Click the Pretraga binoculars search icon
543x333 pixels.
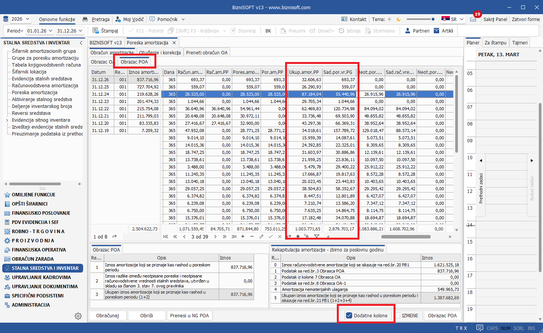point(85,19)
